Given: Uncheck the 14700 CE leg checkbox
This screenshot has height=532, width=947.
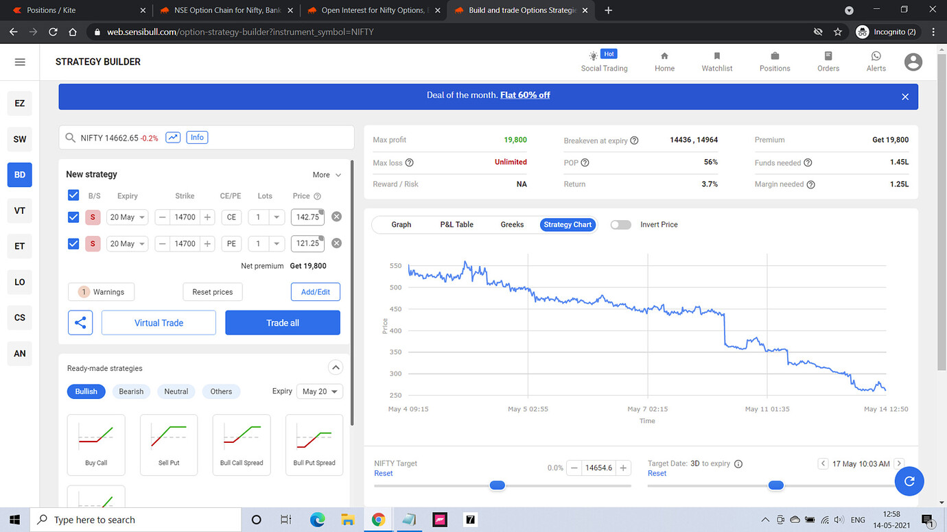Looking at the screenshot, I should [x=73, y=217].
